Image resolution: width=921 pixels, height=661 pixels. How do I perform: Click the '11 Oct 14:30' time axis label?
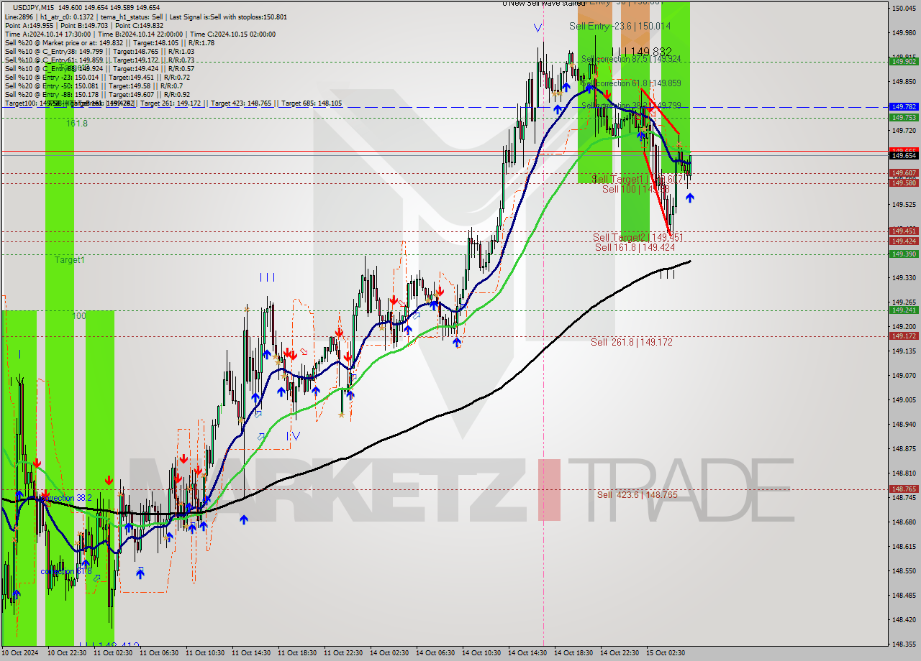(x=251, y=653)
